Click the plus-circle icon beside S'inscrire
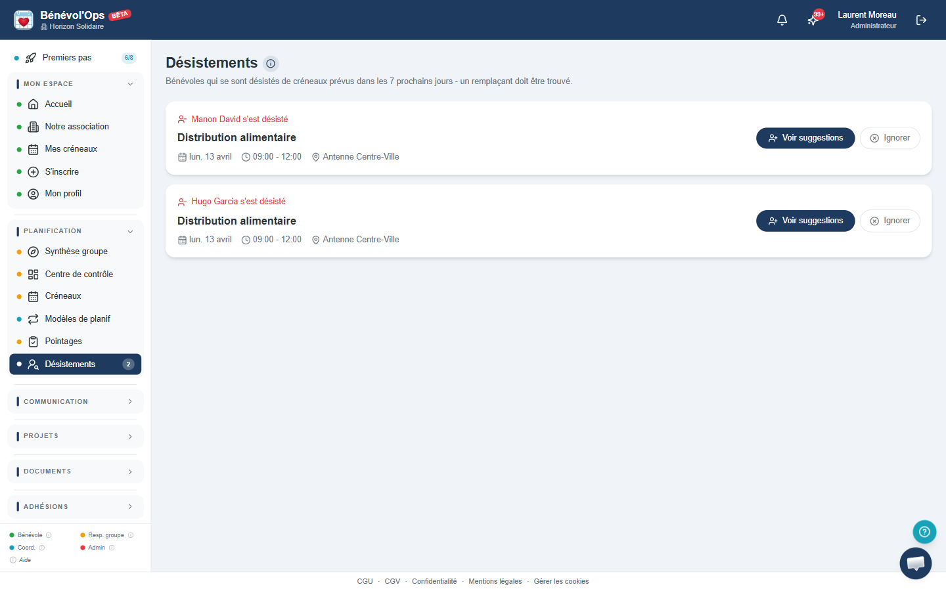This screenshot has height=591, width=946. [x=34, y=172]
